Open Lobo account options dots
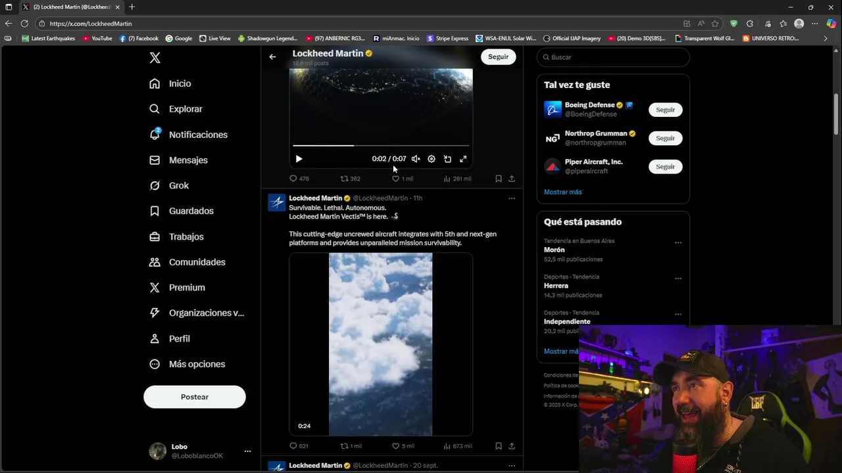Viewport: 842px width, 473px height. (247, 451)
